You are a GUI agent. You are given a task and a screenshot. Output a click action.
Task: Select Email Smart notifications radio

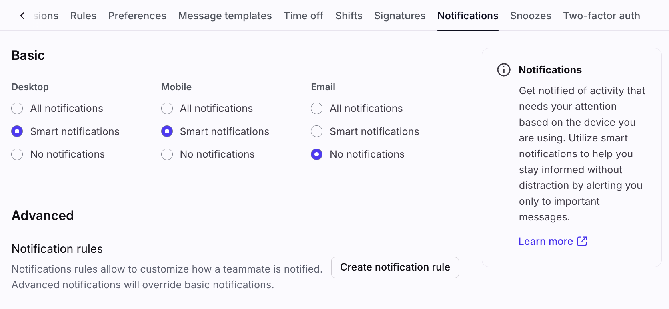[x=316, y=131]
